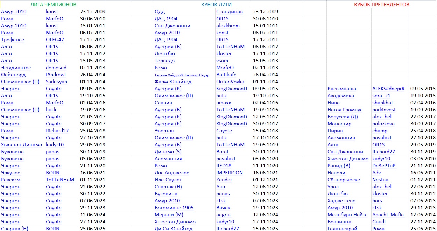Viewport: 437px width, 231px height.
Task: Open the Фарм Юнайтед link
Action: click(173, 82)
